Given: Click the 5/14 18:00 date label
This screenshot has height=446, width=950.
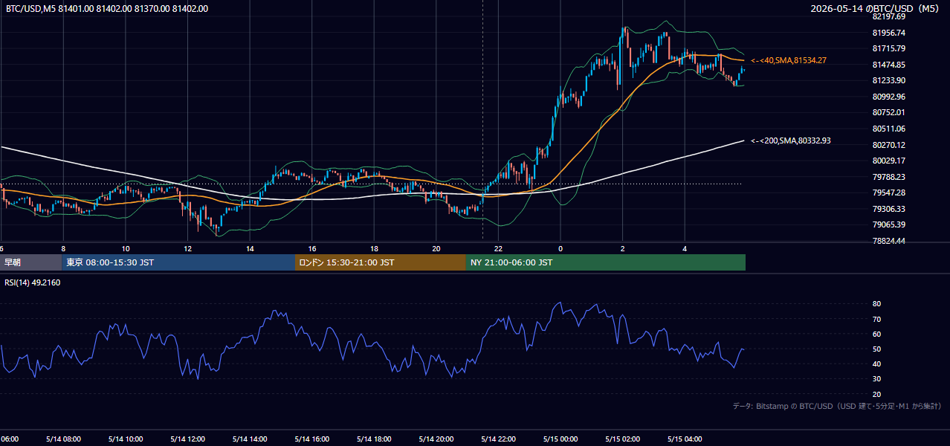Looking at the screenshot, I should click(374, 439).
